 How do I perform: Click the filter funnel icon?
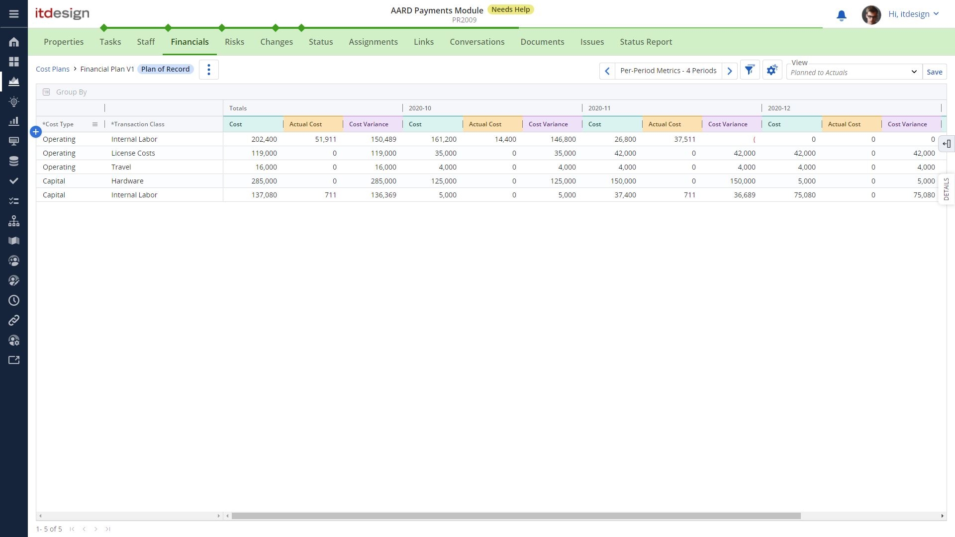pos(750,70)
